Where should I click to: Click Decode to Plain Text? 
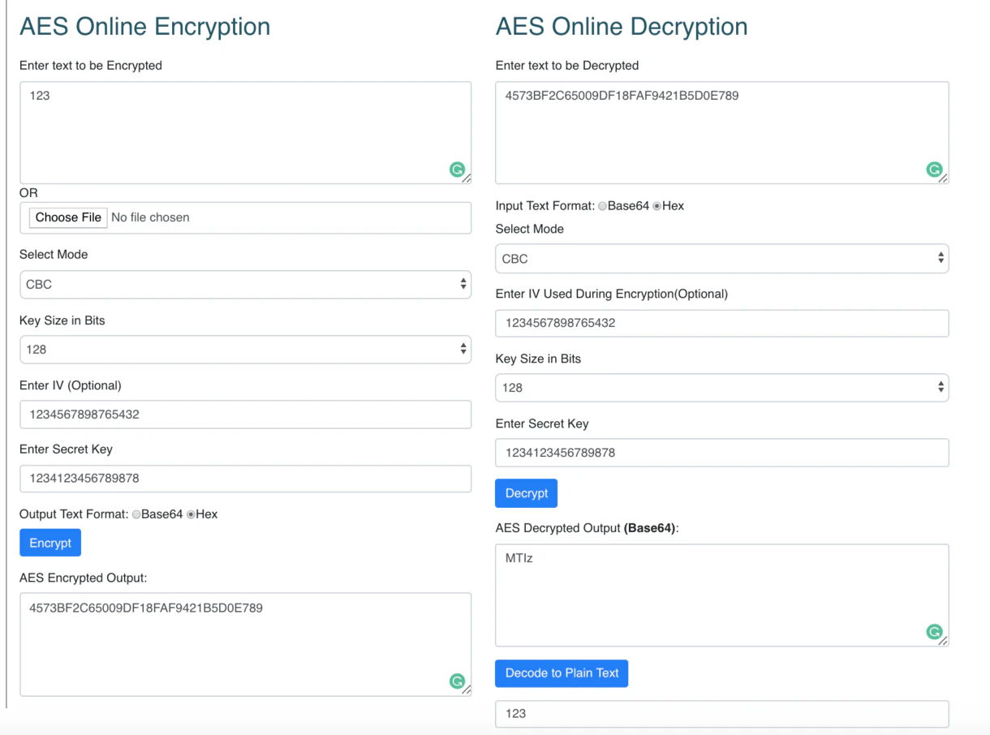(561, 673)
